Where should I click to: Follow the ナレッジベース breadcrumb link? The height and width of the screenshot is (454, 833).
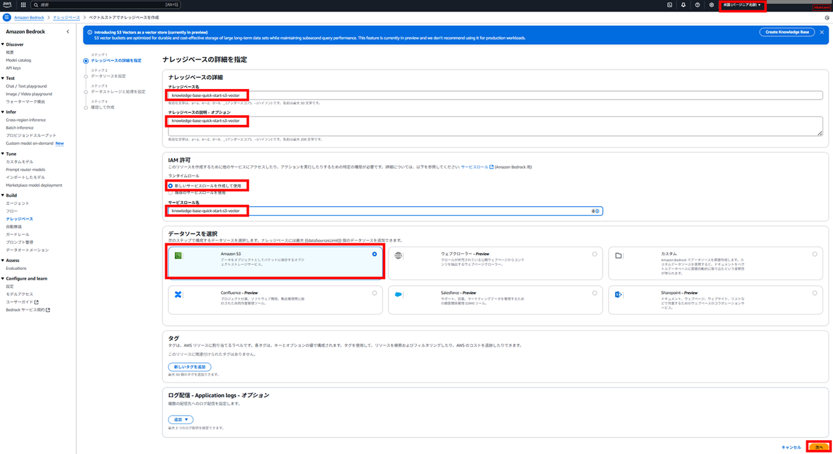pyautogui.click(x=67, y=18)
